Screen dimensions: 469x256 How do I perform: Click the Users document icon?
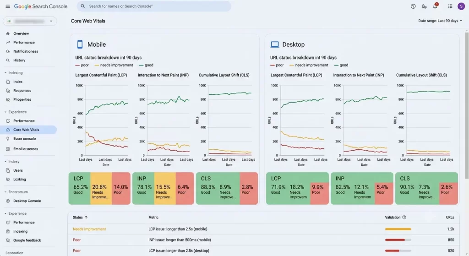(8, 170)
